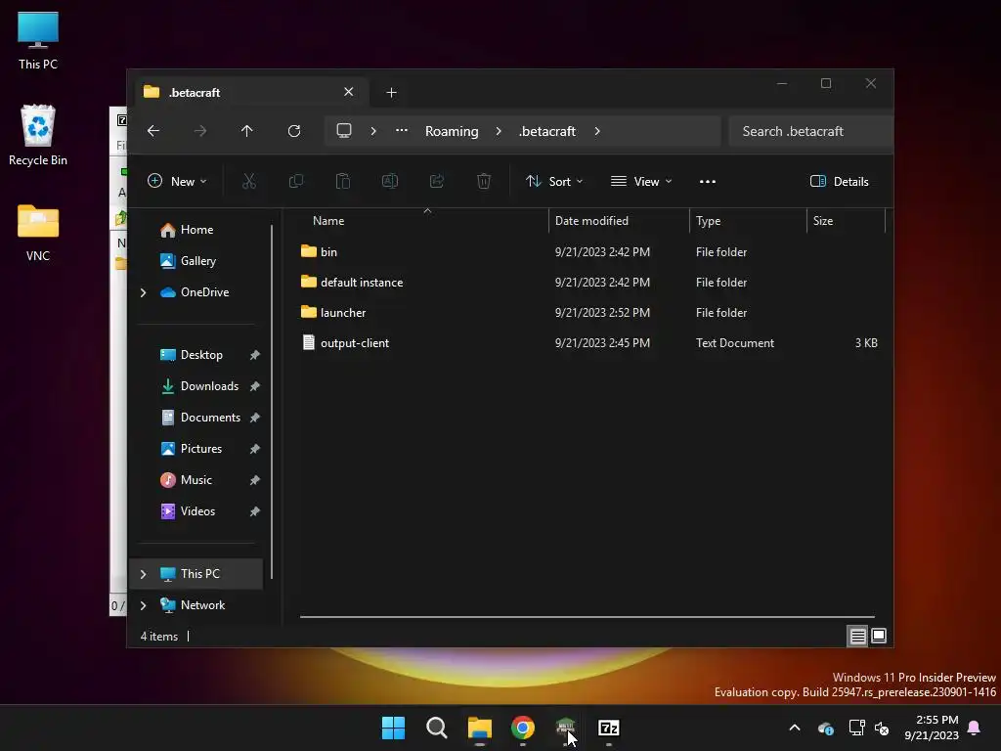Click the horizontal scrollbar in file list
Screen dimensions: 1001x751
click(588, 617)
